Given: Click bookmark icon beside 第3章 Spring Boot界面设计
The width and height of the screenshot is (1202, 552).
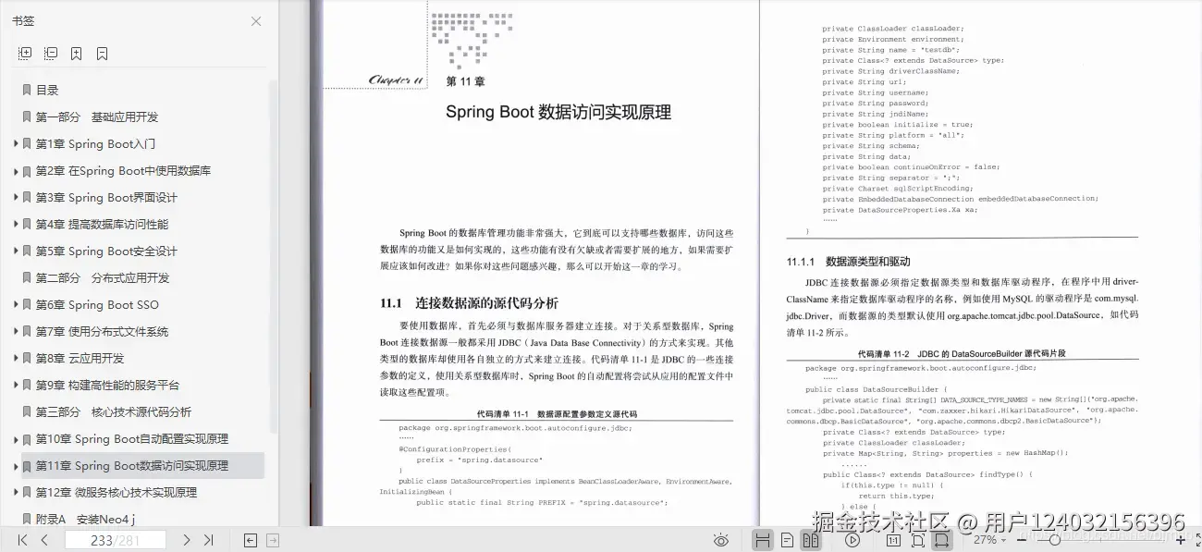Looking at the screenshot, I should tap(27, 197).
